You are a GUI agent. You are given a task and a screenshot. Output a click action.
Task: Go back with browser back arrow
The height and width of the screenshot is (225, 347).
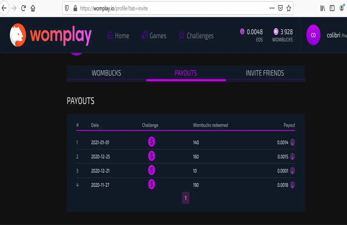coord(4,8)
